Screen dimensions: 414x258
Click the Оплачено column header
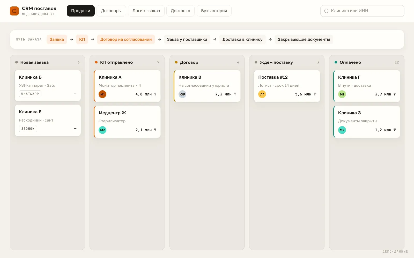pos(350,62)
